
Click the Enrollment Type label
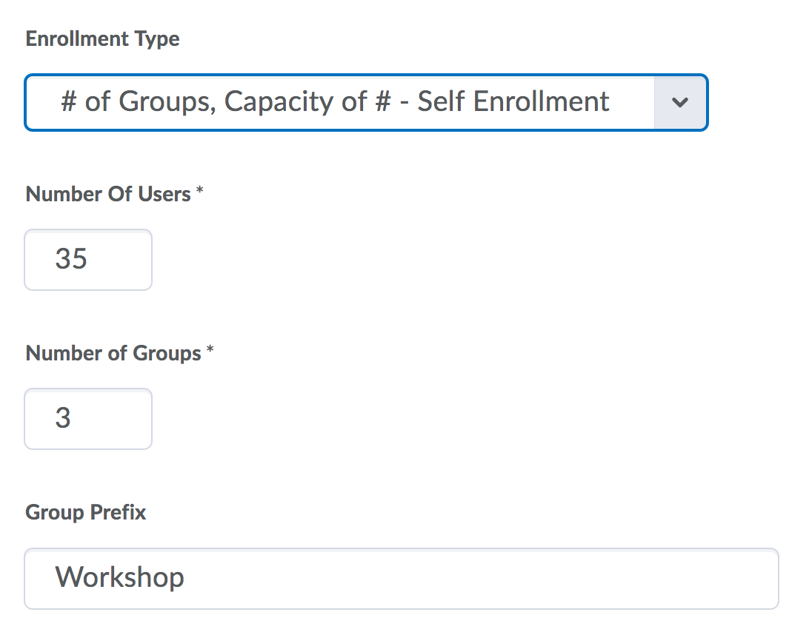click(102, 39)
